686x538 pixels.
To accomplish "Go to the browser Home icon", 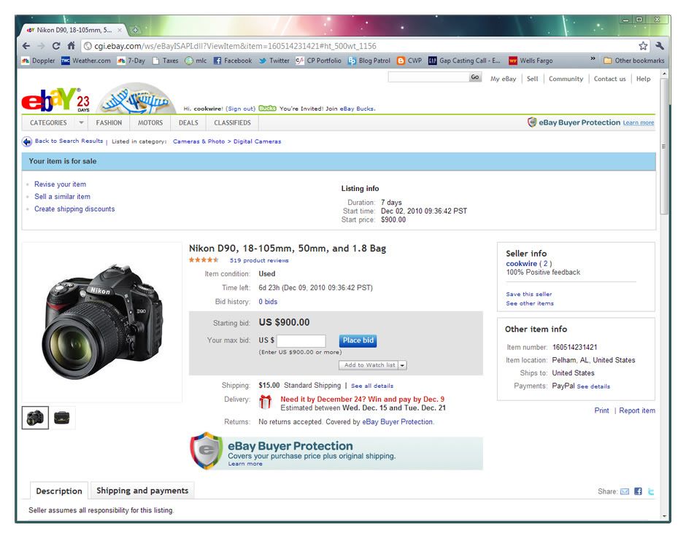I will coord(71,45).
